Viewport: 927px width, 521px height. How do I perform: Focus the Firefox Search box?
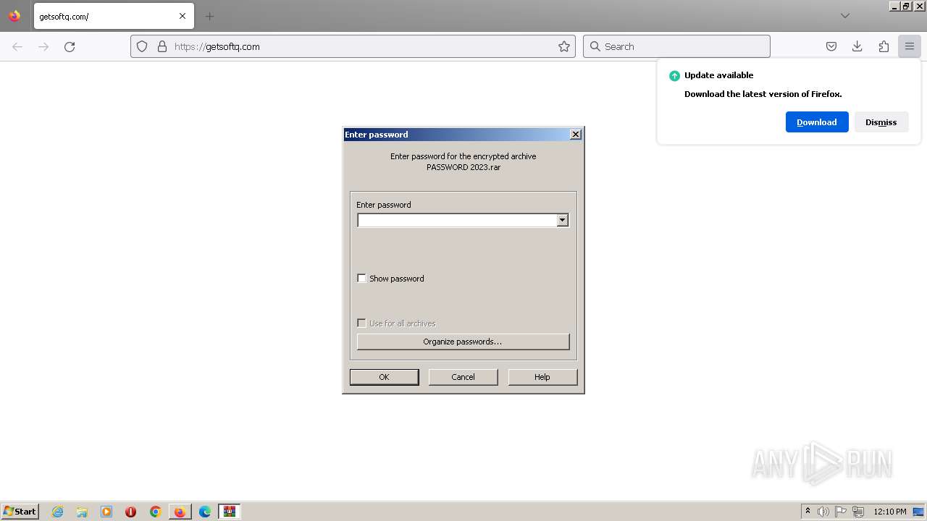click(x=676, y=46)
